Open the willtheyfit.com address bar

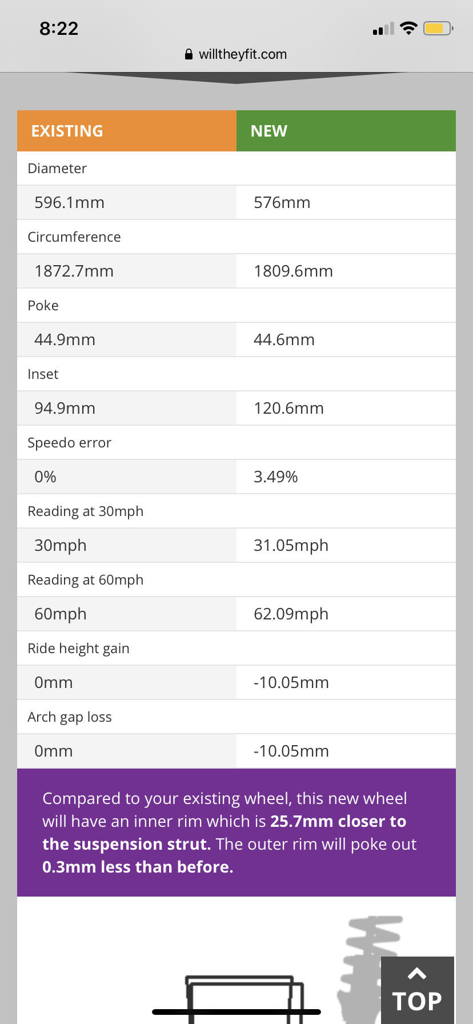236,54
